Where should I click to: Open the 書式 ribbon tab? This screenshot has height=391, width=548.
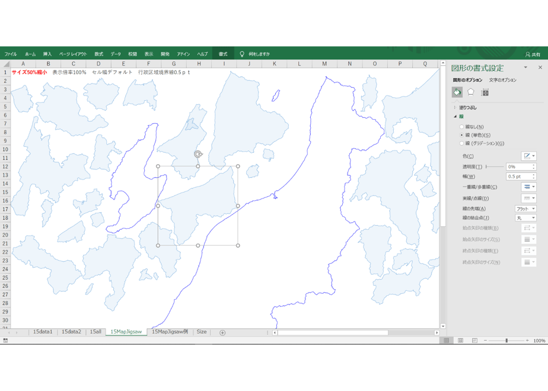click(223, 54)
